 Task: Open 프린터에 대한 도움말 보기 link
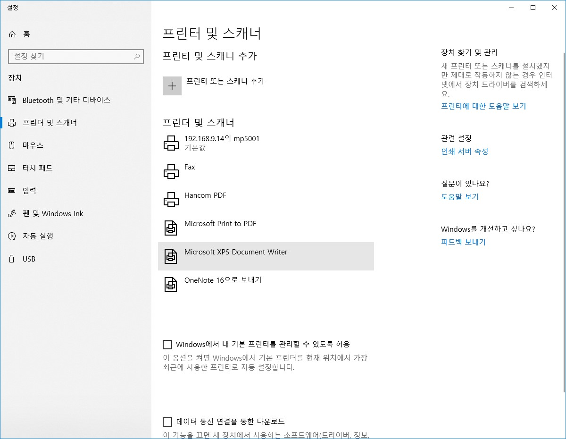483,106
